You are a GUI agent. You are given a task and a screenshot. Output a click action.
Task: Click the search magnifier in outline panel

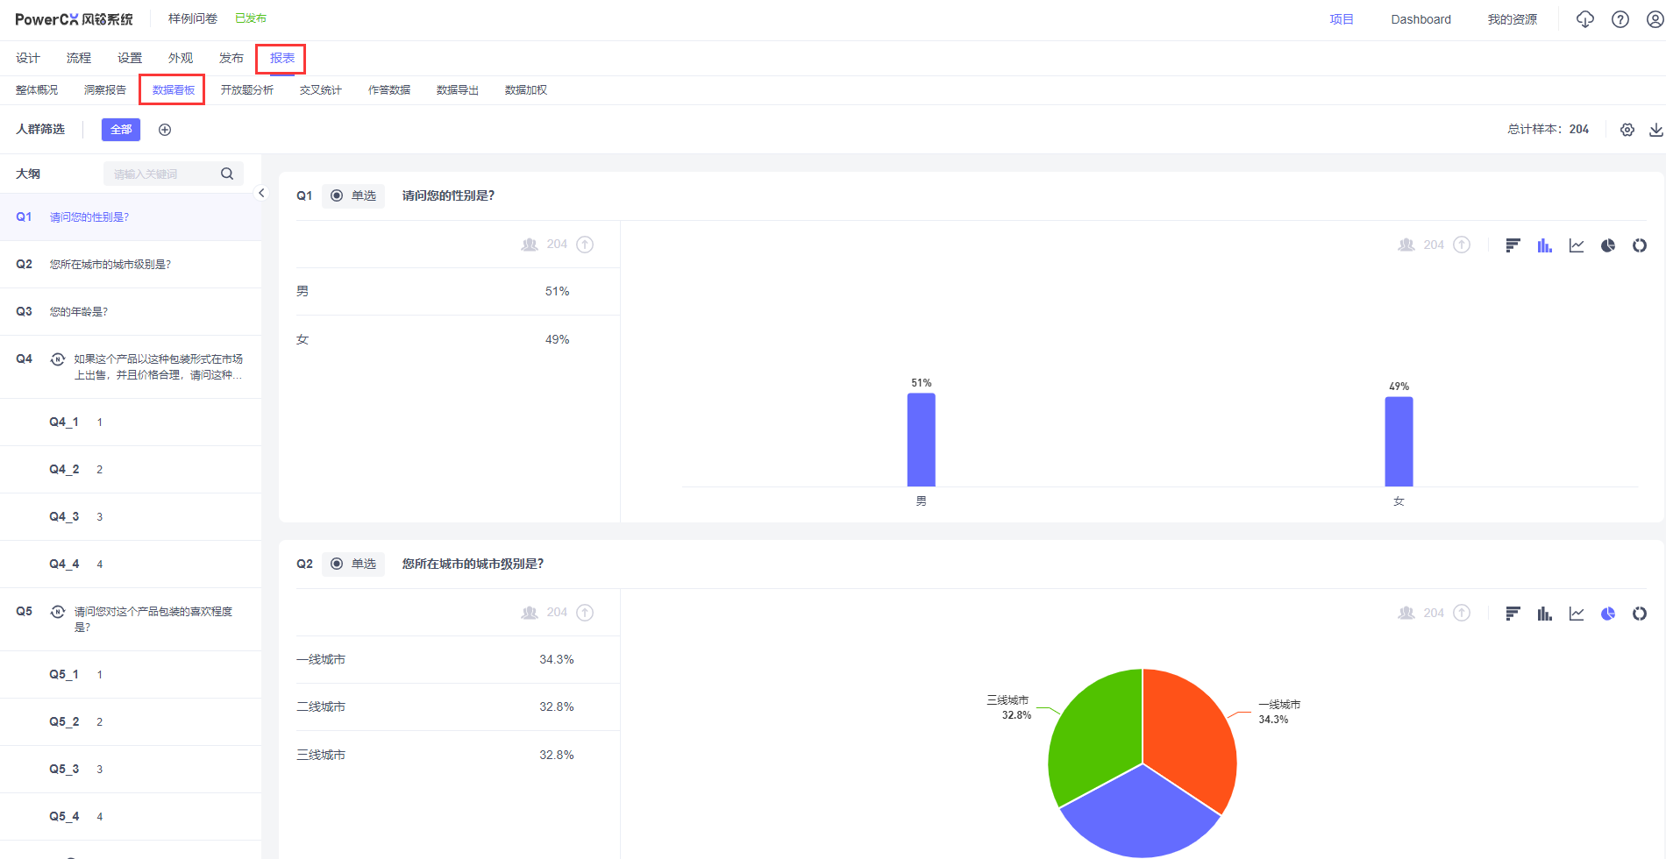(227, 174)
